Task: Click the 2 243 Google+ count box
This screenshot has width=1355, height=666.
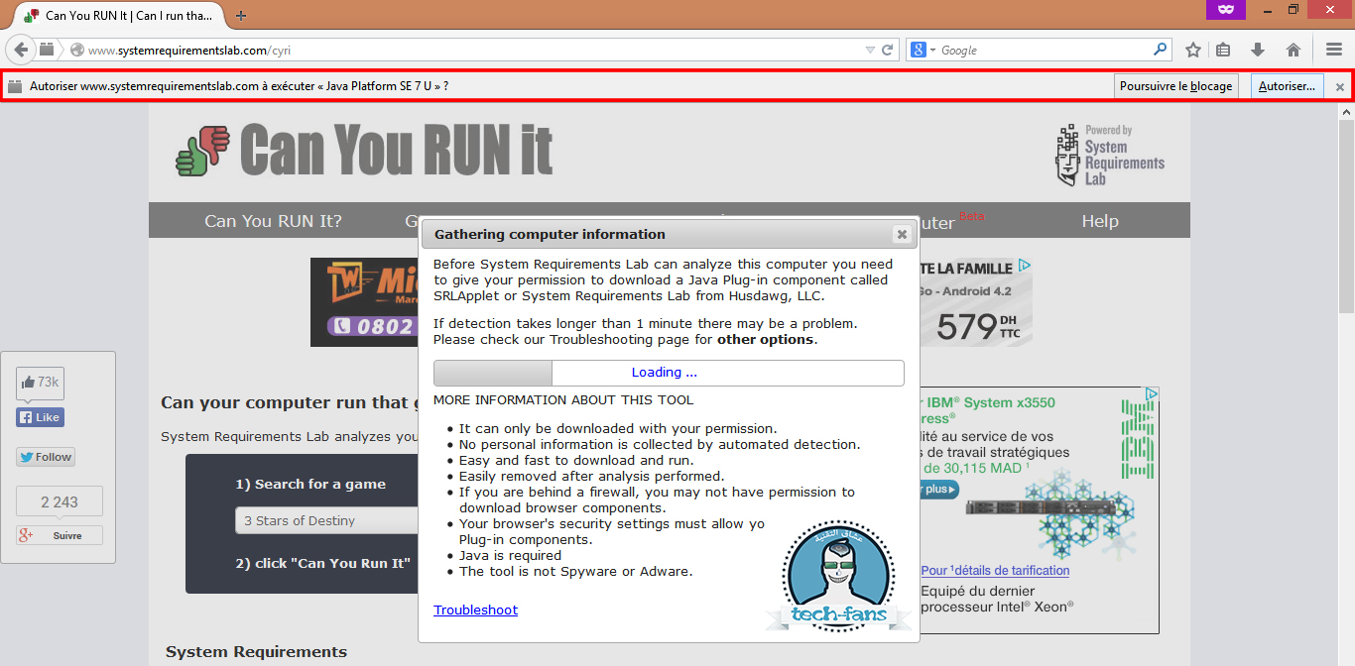Action: point(59,502)
